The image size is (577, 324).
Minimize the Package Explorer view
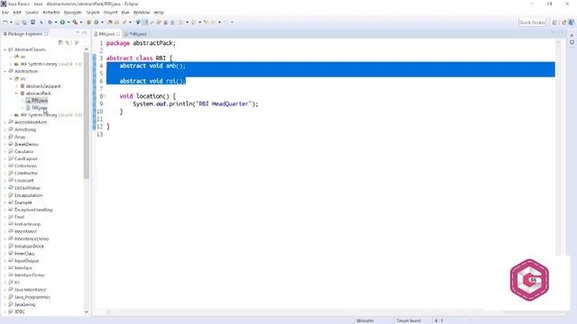point(78,33)
